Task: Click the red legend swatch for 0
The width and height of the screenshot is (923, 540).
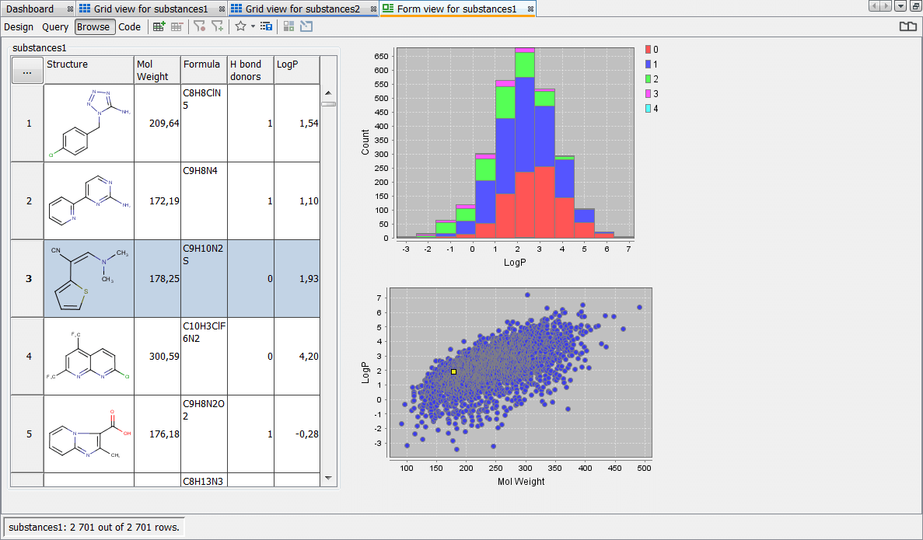Action: 649,49
